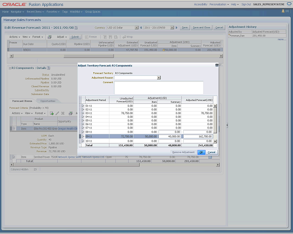Go to next forecast period arrow
Screen dimensions: 293x234
tap(176, 27)
